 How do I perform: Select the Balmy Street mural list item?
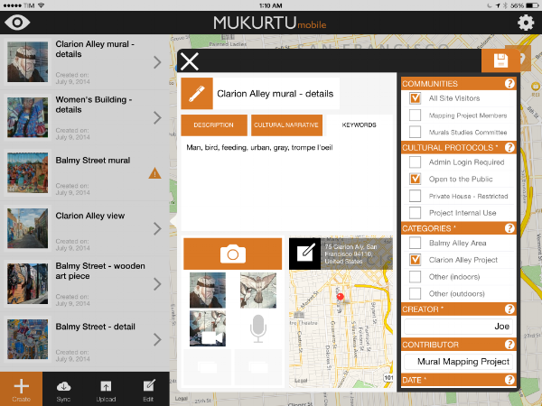point(85,173)
